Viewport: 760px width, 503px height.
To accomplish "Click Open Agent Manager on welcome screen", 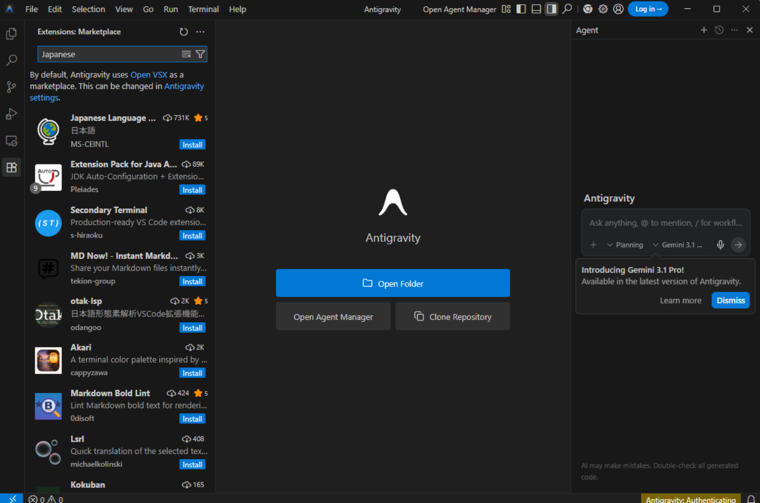I will (333, 317).
